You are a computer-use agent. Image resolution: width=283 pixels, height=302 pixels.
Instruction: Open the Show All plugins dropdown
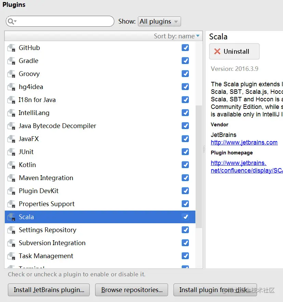[x=159, y=21]
